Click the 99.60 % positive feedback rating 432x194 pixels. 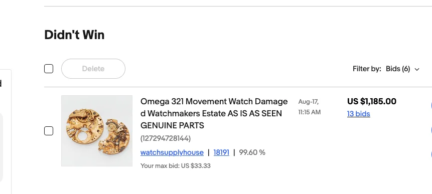coord(252,152)
